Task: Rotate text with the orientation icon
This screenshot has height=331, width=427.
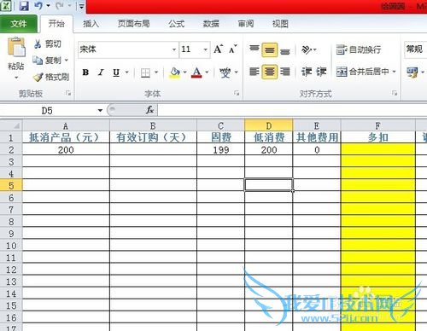Action: pyautogui.click(x=307, y=49)
